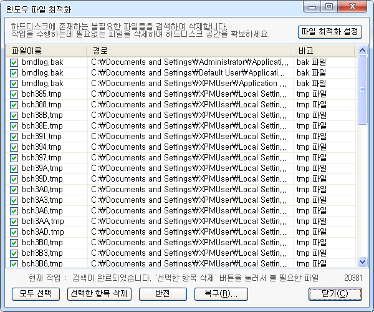Click the 닫기(C) button
Screen dimensions: 374x312
[335, 294]
